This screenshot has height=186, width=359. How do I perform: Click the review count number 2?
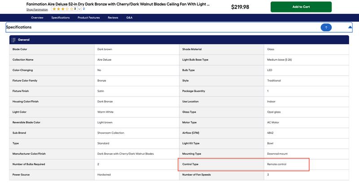pos(84,8)
